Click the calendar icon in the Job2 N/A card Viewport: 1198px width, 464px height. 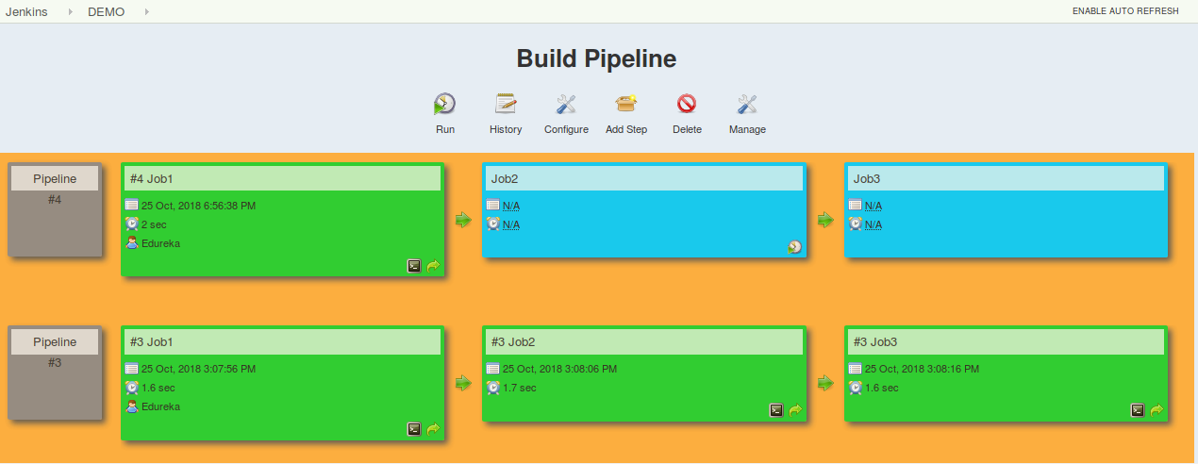[493, 205]
